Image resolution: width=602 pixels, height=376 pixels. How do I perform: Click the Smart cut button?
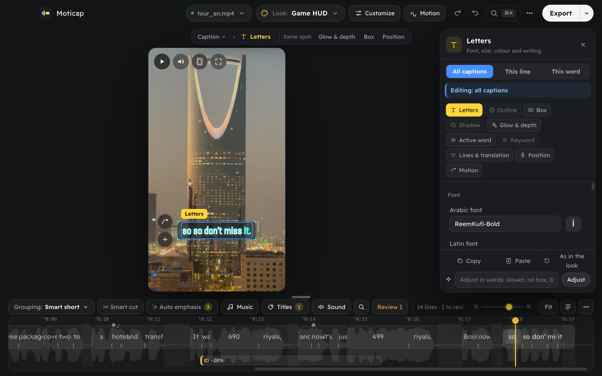120,307
